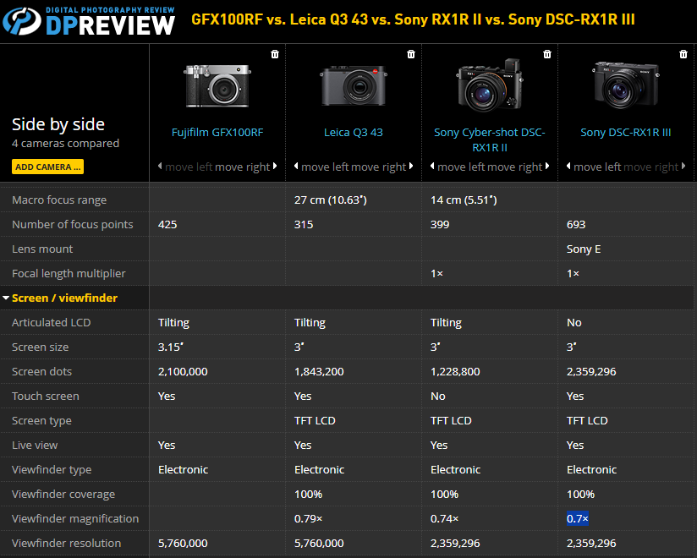Click the '315' focus points value
This screenshot has width=697, height=558.
(x=304, y=224)
